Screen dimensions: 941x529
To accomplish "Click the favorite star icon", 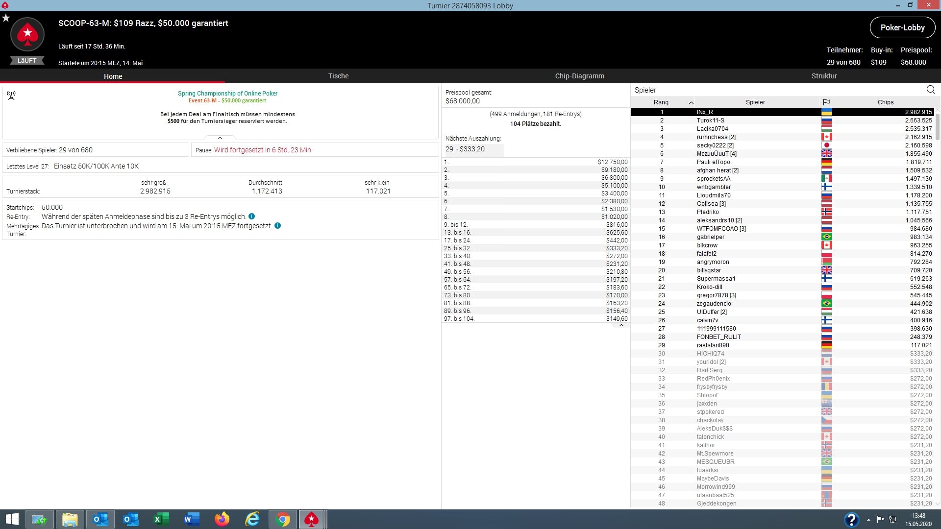I will tap(6, 18).
